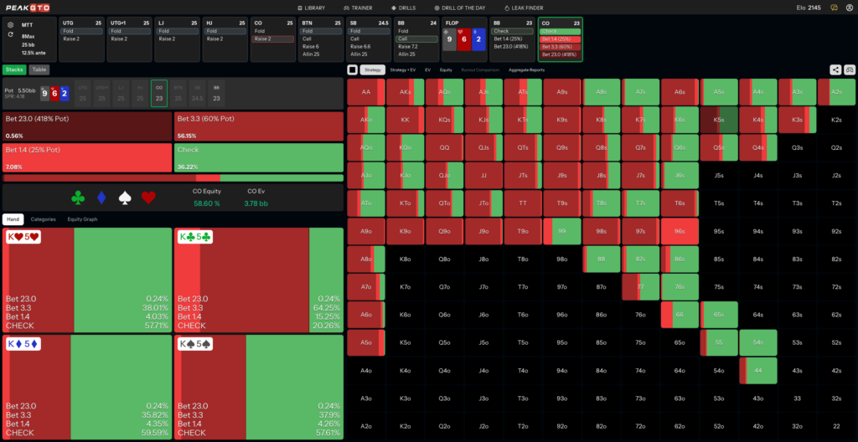Select the AA cell in the matrix
The height and width of the screenshot is (442, 858).
tap(366, 92)
